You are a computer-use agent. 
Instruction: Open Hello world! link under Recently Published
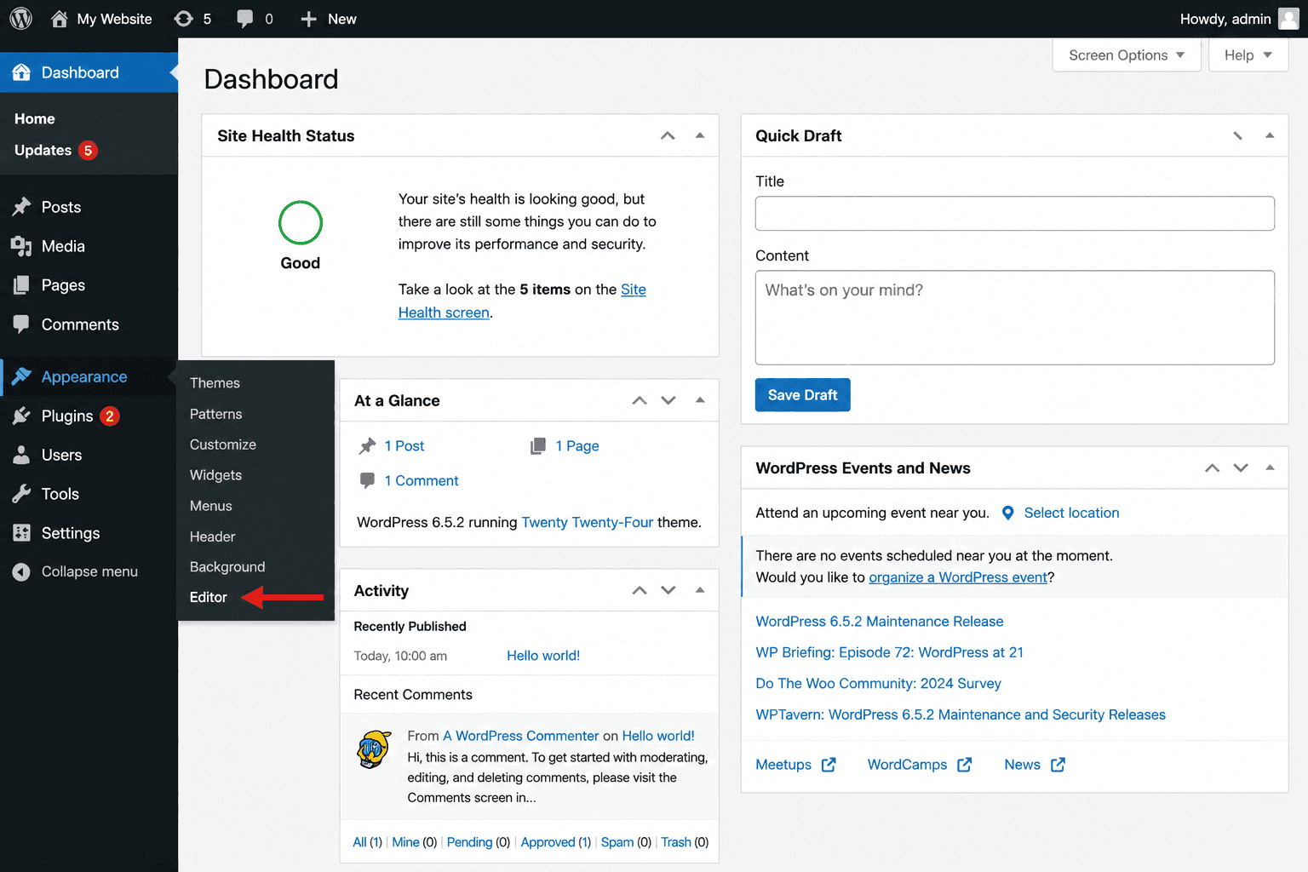[543, 656]
